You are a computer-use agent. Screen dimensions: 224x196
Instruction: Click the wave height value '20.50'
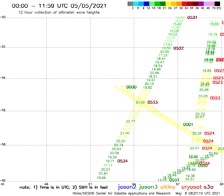(164, 52)
